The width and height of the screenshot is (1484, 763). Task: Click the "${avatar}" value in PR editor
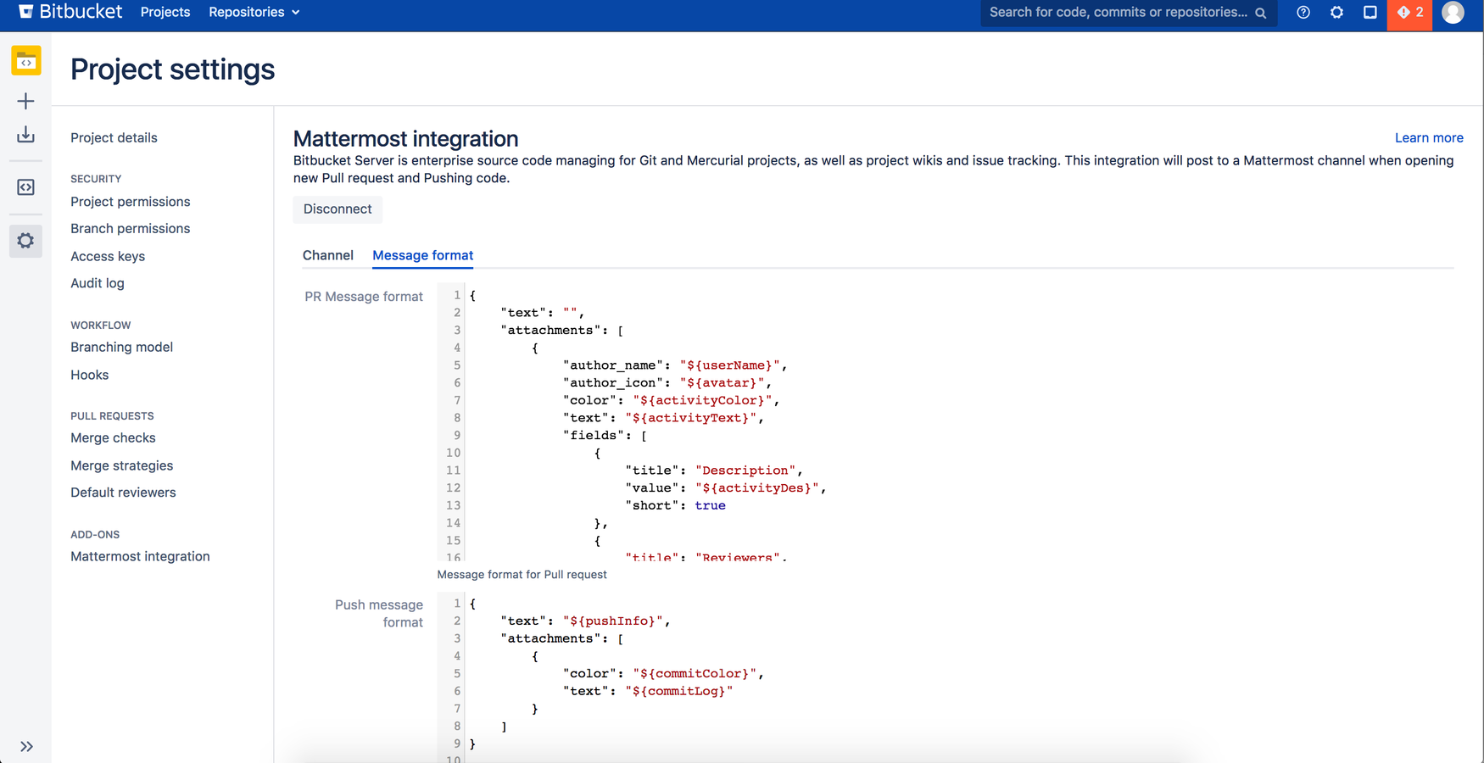pos(722,383)
